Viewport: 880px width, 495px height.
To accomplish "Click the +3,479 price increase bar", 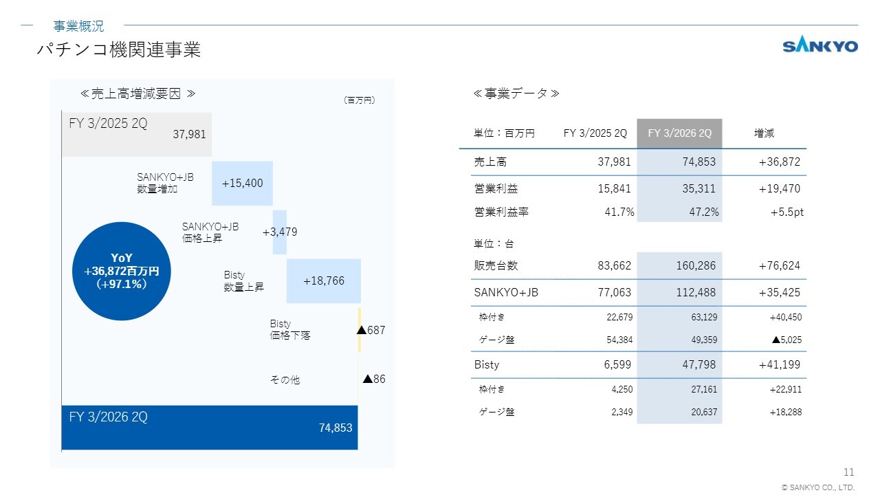I will (280, 232).
